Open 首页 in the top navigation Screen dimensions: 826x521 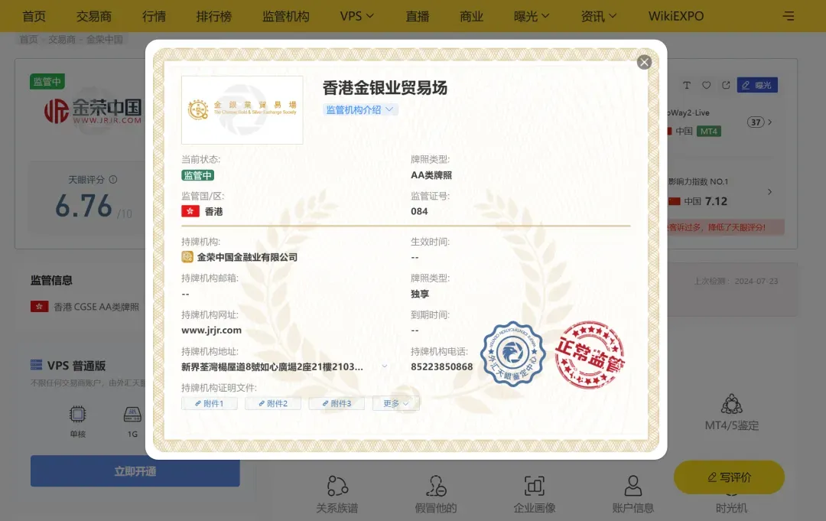coord(34,16)
